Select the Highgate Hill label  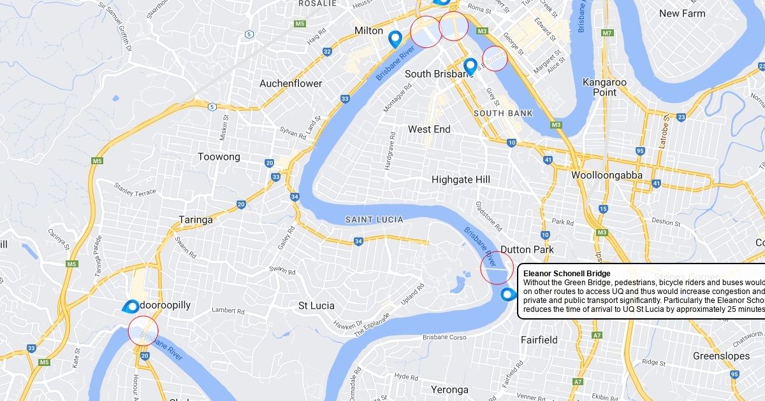coord(461,179)
